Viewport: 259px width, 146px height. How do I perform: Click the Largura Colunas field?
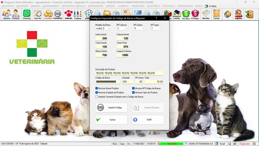pyautogui.click(x=123, y=55)
